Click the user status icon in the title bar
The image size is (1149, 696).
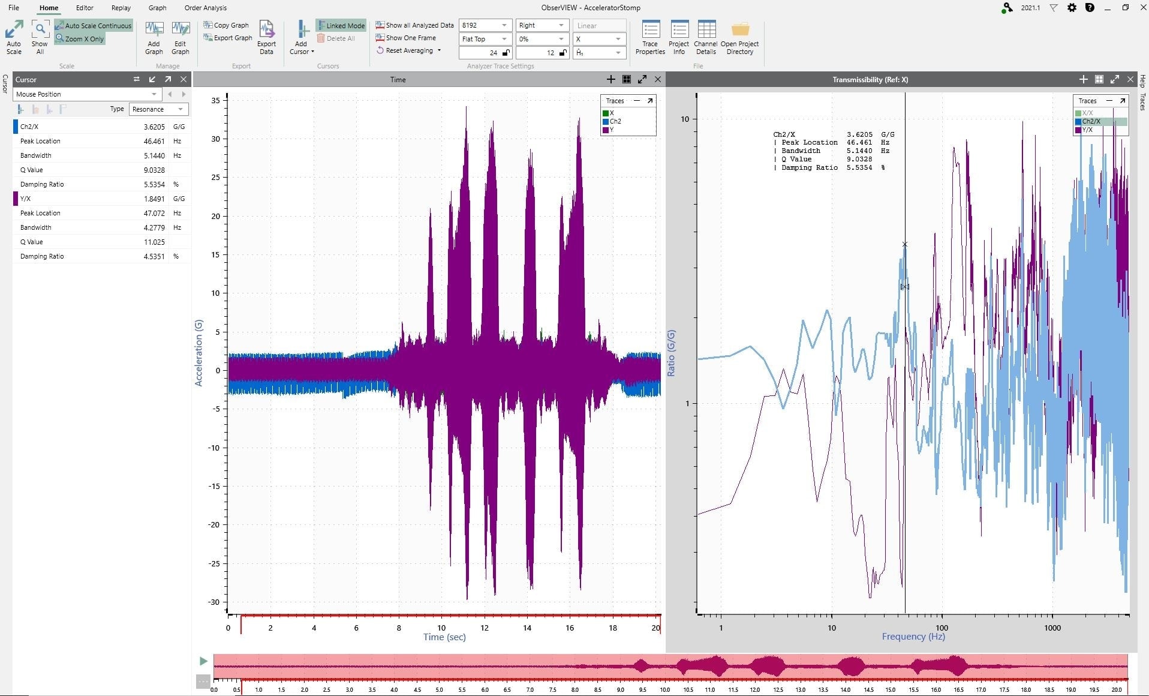point(1007,8)
